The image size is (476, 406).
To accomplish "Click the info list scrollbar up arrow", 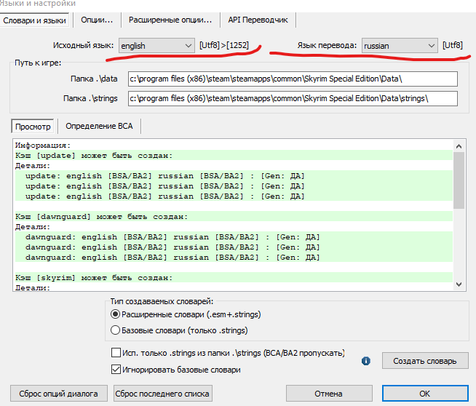I will pyautogui.click(x=459, y=146).
